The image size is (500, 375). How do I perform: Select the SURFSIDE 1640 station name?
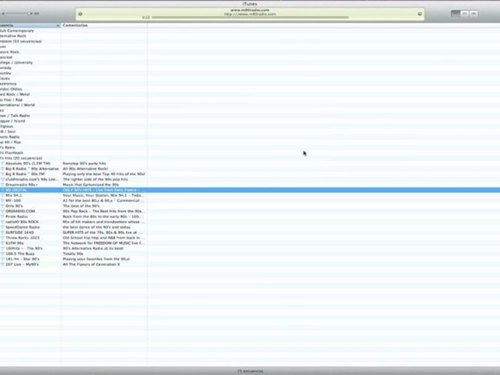tap(19, 232)
